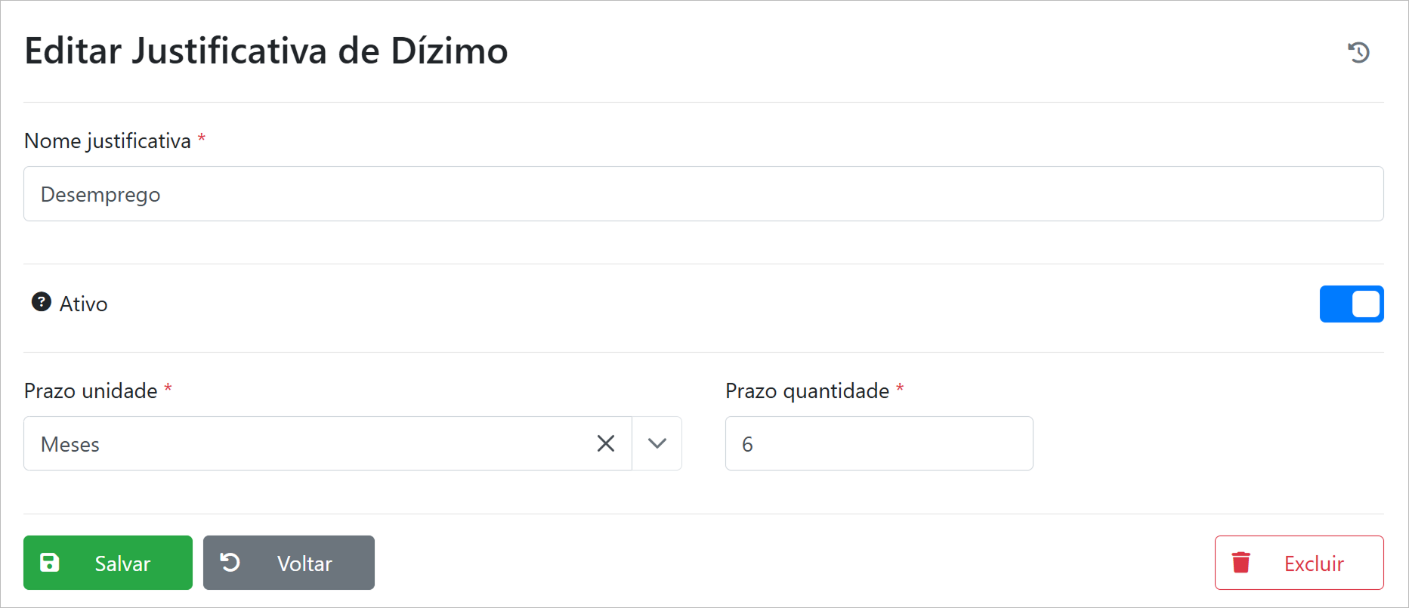Clear the selected Meses value

click(x=605, y=443)
